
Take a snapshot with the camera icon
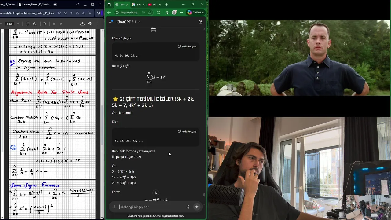pos(66,13)
